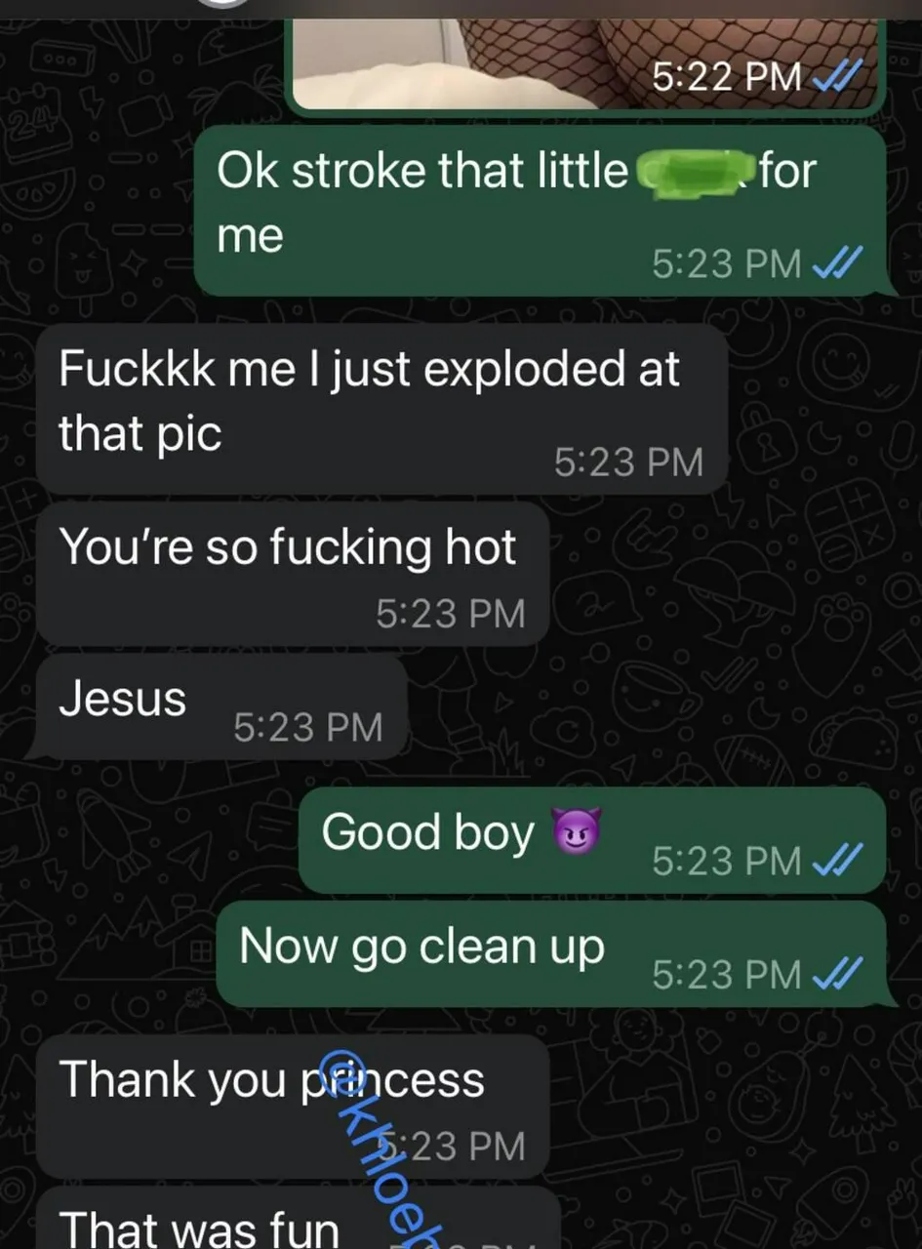922x1249 pixels.
Task: Tap the 5:23 PM timestamp beside 'Jesus'
Action: 308,727
